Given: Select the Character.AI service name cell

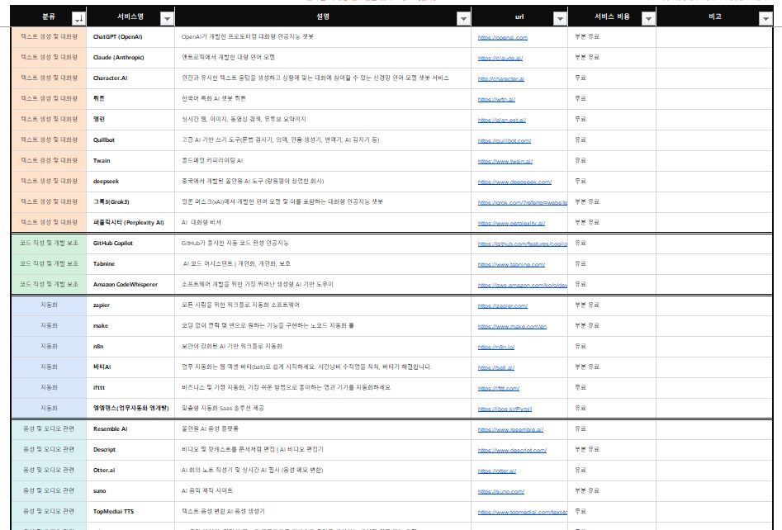Looking at the screenshot, I should tap(130, 78).
